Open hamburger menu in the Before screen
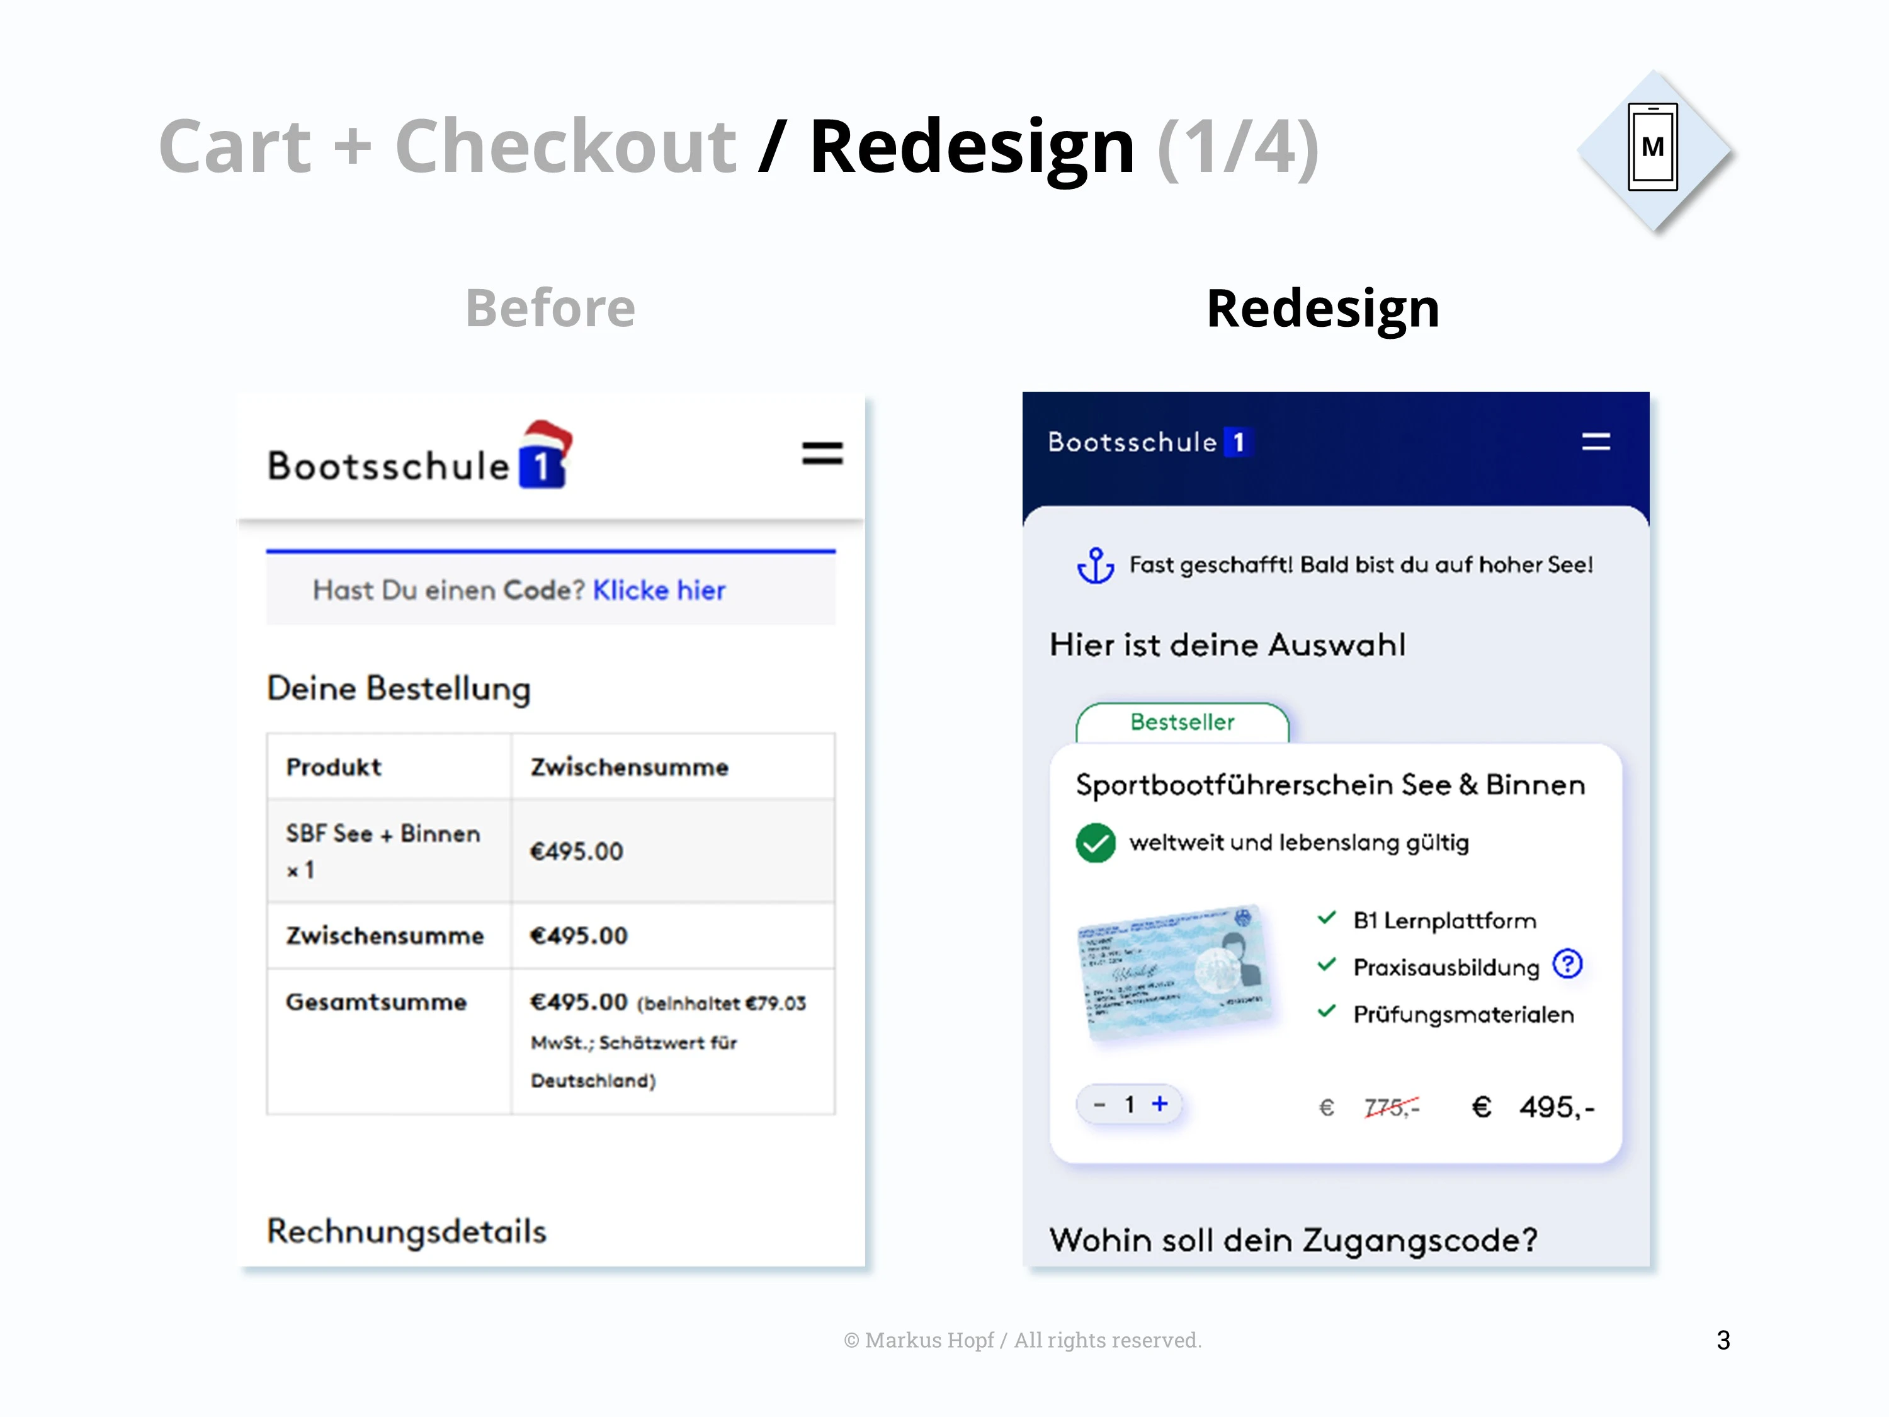This screenshot has height=1417, width=1889. [822, 453]
